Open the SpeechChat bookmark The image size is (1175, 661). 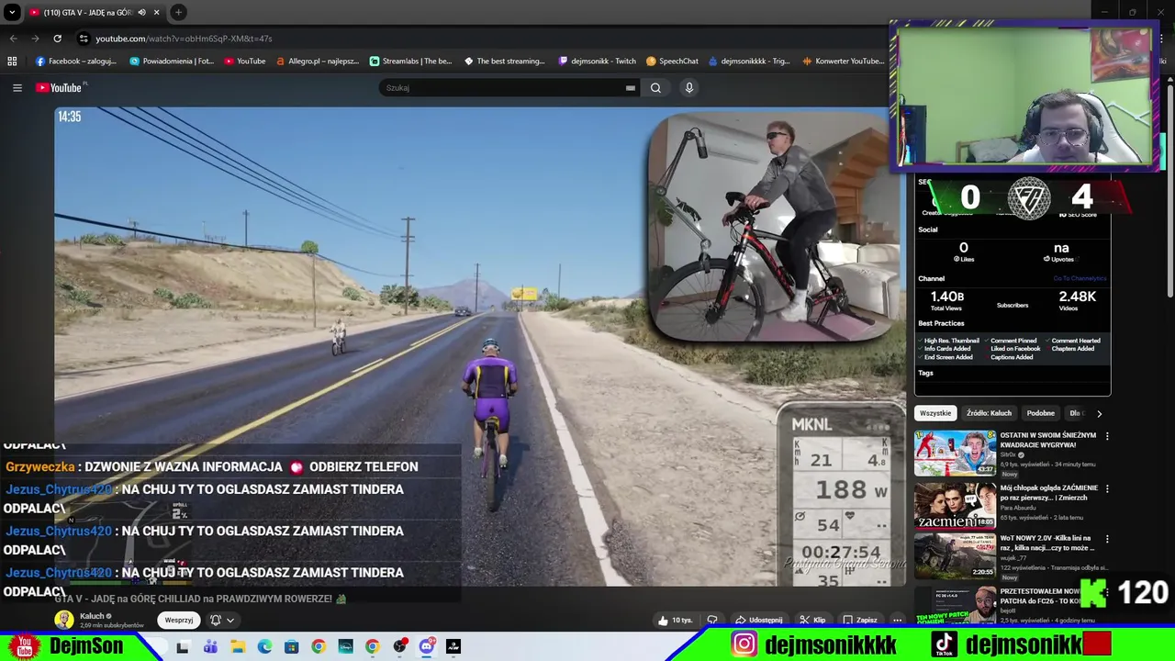(672, 62)
